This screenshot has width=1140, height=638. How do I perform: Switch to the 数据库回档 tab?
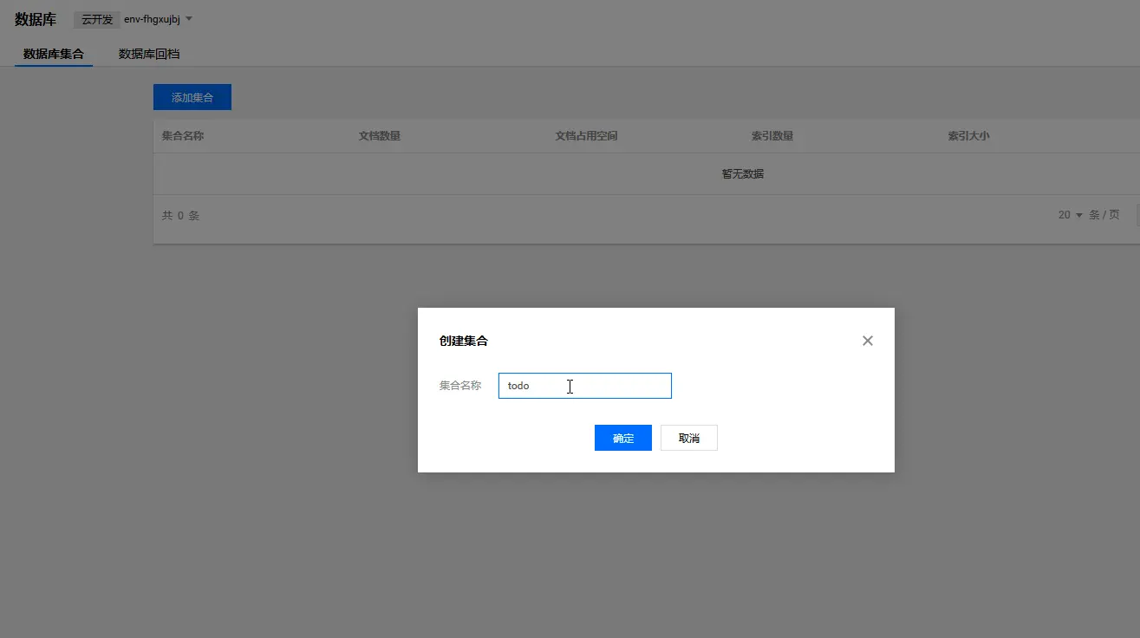149,54
